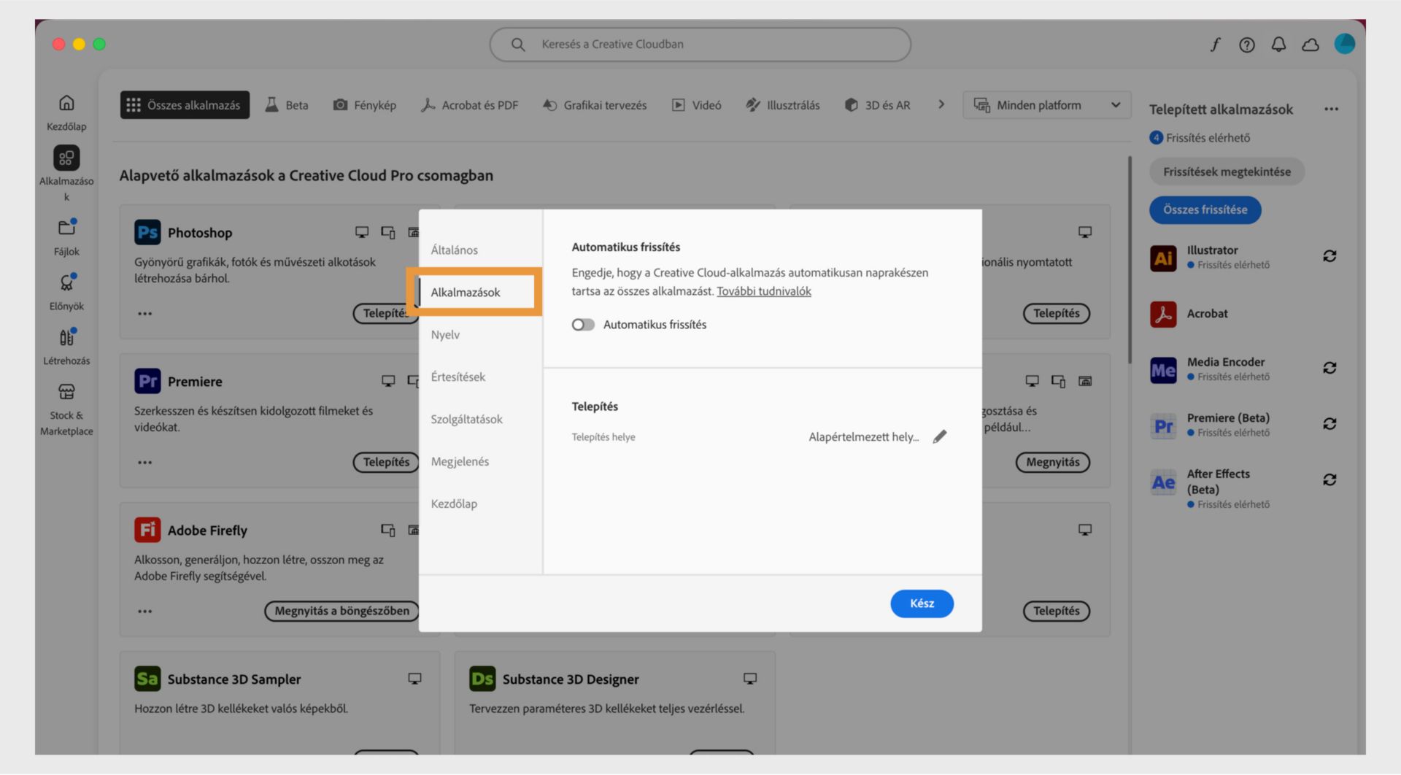This screenshot has height=775, width=1401.
Task: Click the update icon next to Illustrator
Action: pos(1329,256)
